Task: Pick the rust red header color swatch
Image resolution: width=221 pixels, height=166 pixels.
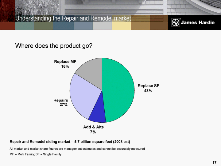Action: click(x=7, y=26)
